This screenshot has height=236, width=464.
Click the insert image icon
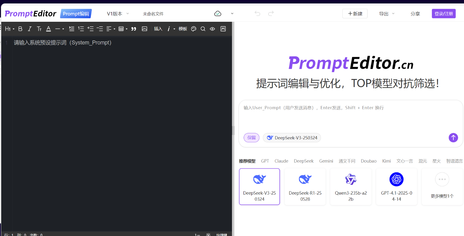click(144, 29)
